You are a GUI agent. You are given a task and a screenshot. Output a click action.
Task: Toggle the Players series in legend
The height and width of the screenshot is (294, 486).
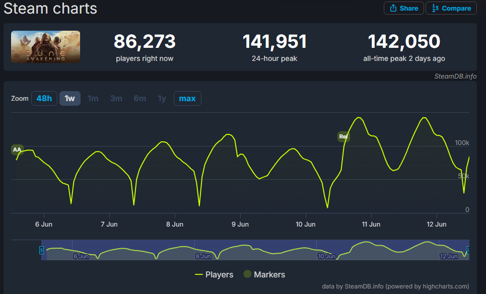(214, 274)
